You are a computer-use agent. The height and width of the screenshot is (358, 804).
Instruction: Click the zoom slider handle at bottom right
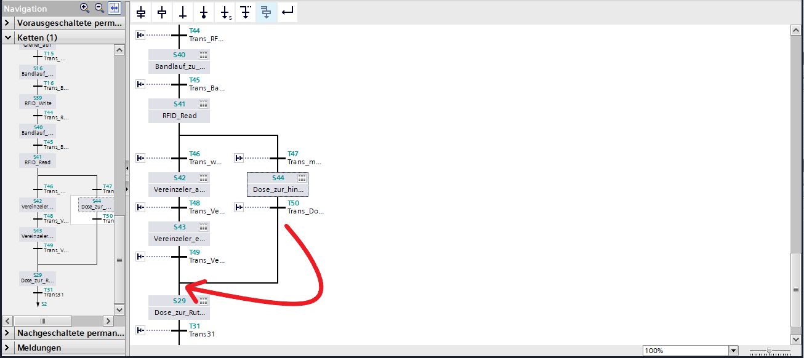(x=769, y=351)
